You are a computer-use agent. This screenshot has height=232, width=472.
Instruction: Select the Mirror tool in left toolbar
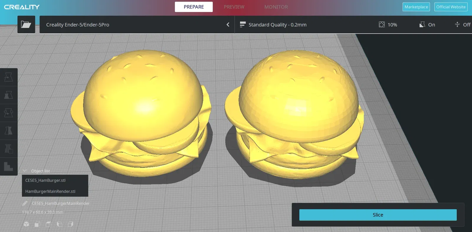pos(9,130)
